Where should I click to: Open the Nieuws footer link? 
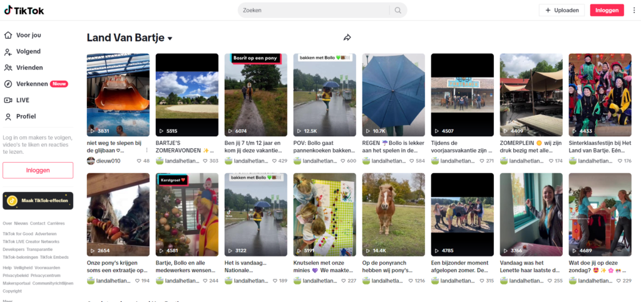click(21, 223)
